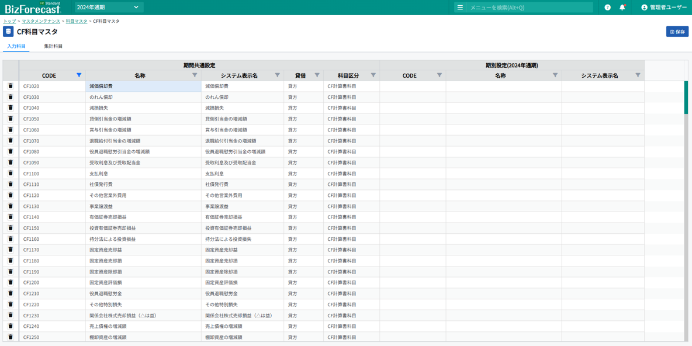
Task: Delete row CF1020 using trash icon
Action: 11,86
